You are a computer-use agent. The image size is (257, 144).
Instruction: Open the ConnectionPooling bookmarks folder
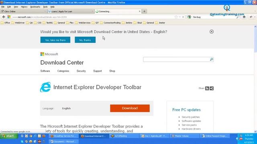[x=110, y=23]
